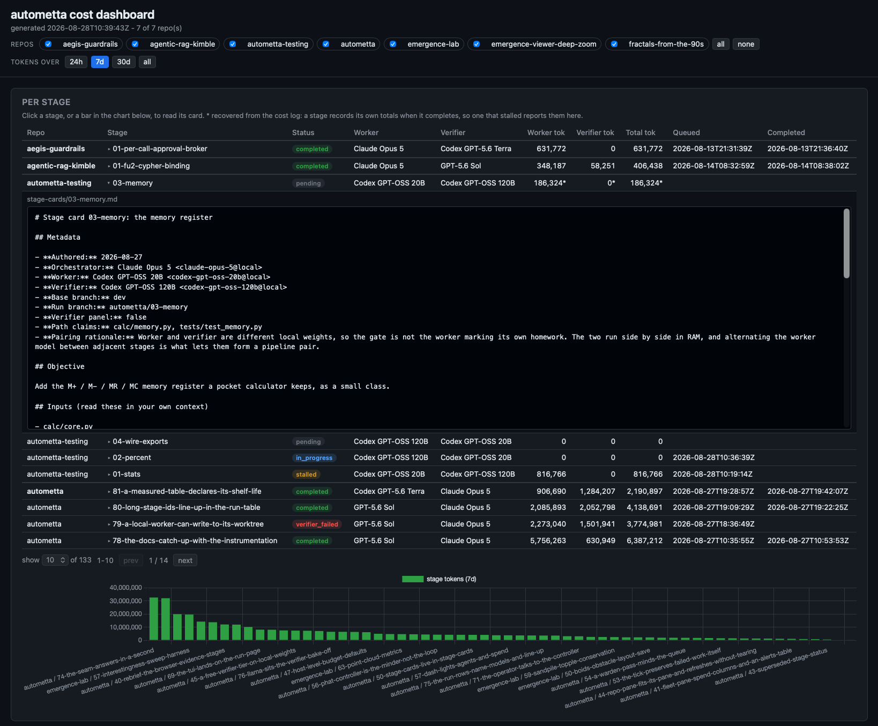The width and height of the screenshot is (878, 726).
Task: Click the 'Codex GPT-5.6 Terra' worker cell
Action: 389,491
